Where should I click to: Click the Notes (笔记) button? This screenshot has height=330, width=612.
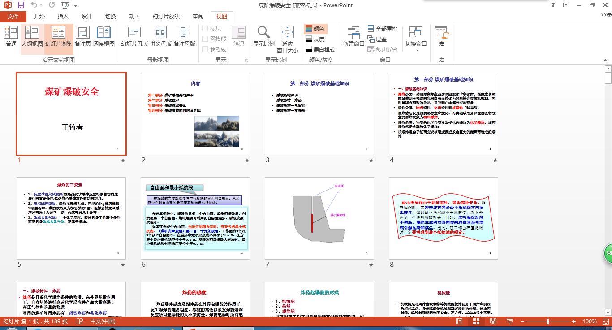(x=239, y=36)
